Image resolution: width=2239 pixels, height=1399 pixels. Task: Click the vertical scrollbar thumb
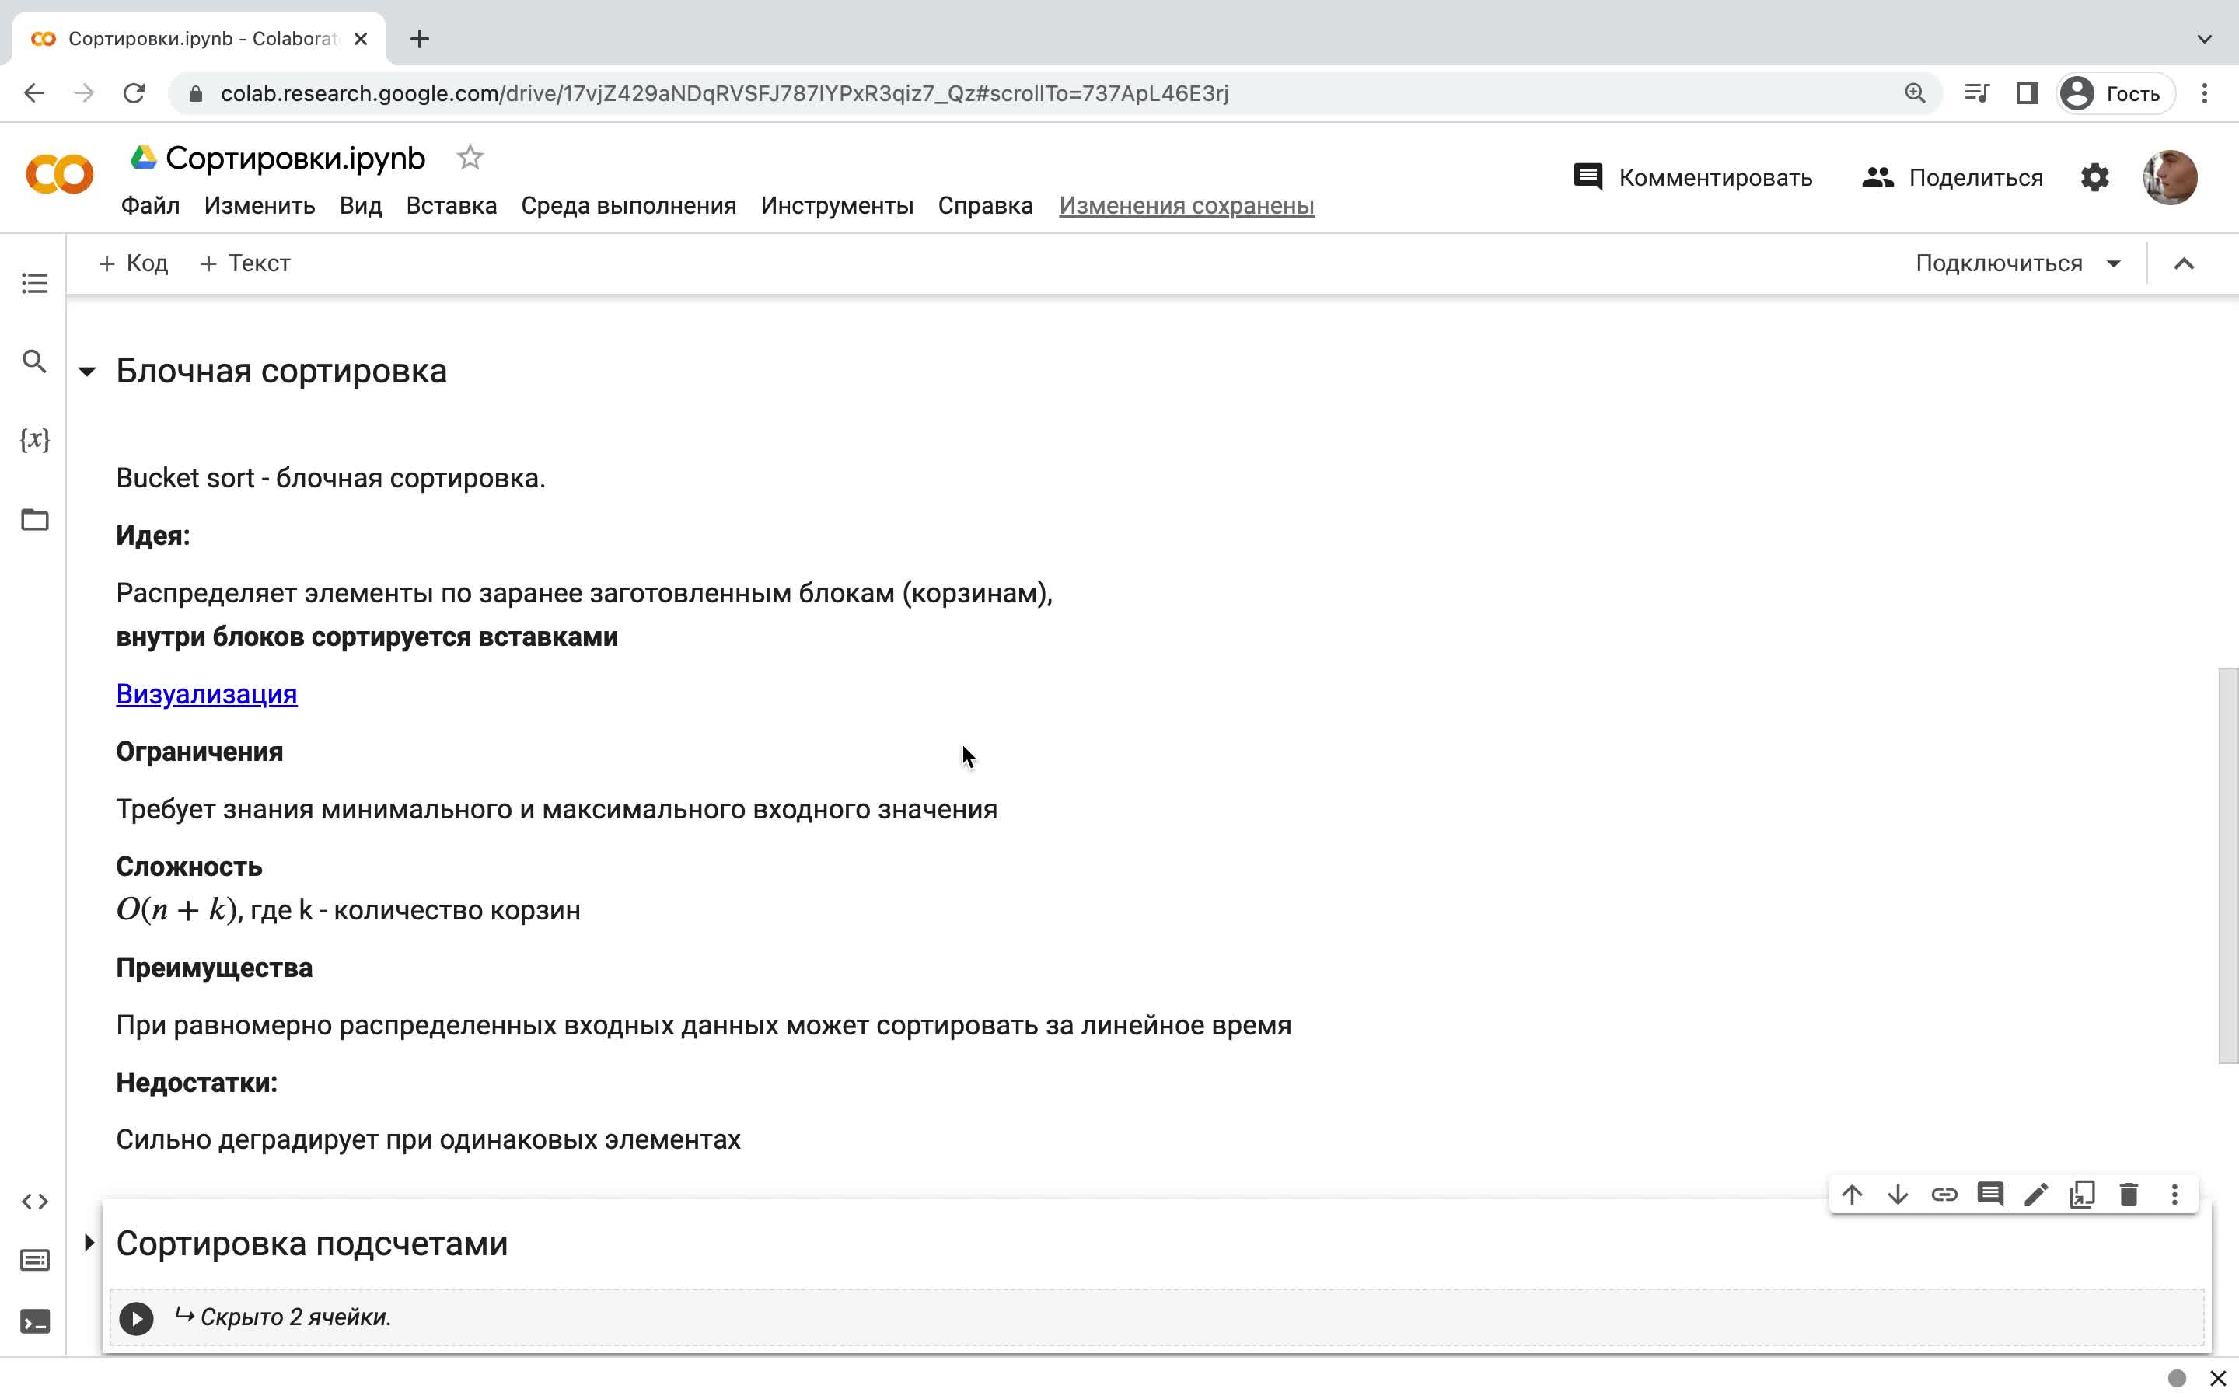[2228, 865]
